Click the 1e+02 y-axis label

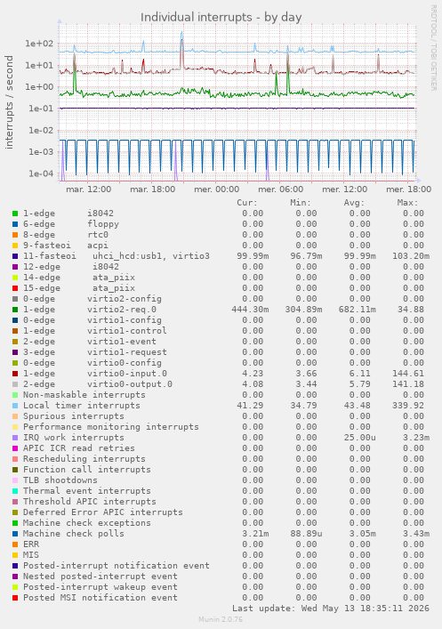pyautogui.click(x=39, y=44)
